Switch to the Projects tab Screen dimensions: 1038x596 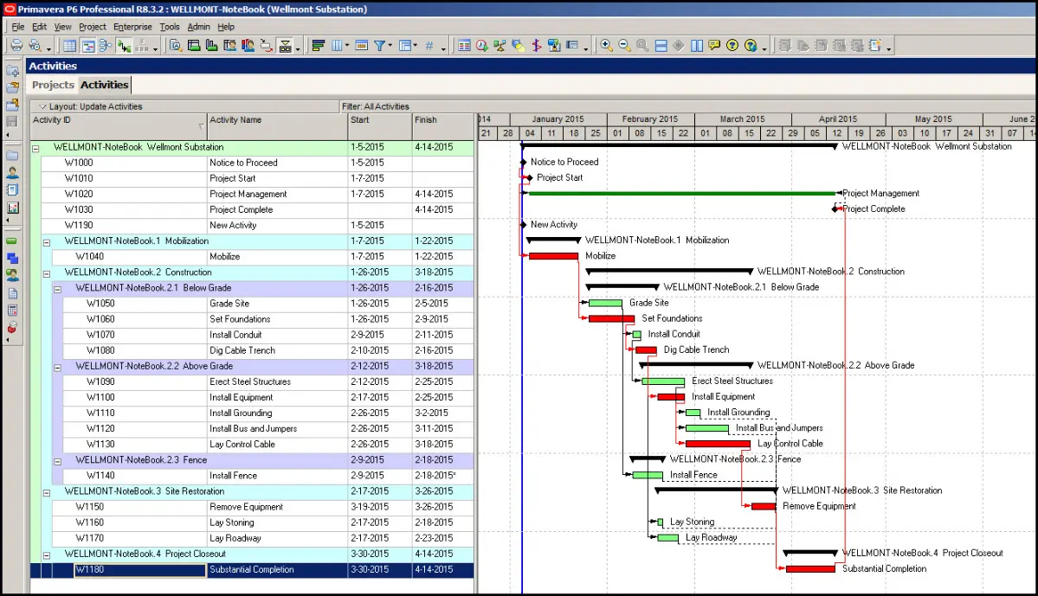(x=53, y=85)
